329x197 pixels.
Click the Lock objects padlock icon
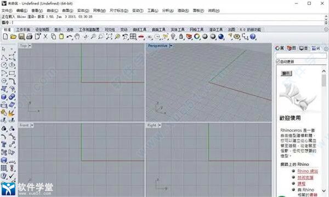(x=181, y=37)
